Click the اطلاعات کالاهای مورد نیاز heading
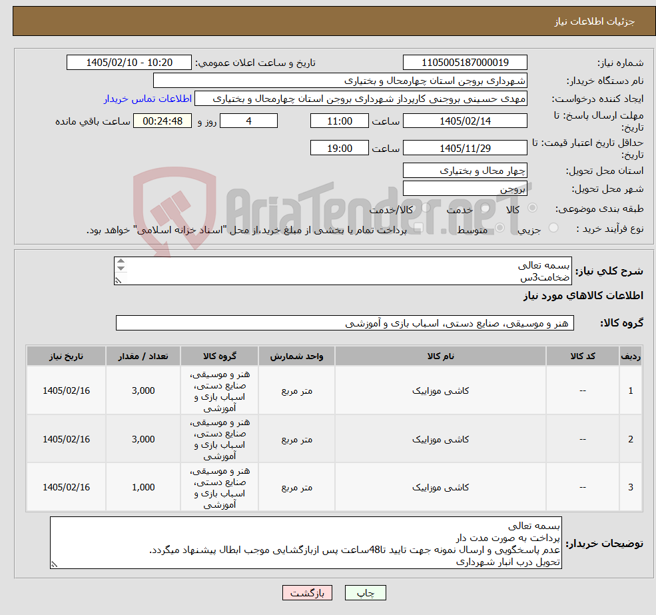The height and width of the screenshot is (615, 656). (x=583, y=296)
